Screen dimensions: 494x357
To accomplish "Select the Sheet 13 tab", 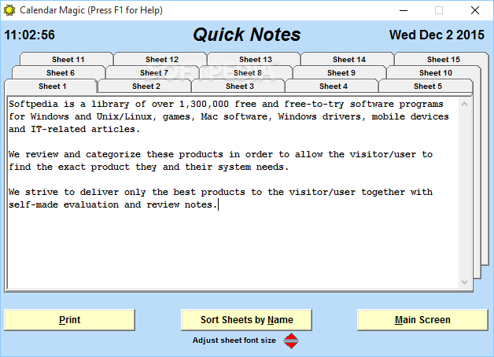I will point(255,59).
